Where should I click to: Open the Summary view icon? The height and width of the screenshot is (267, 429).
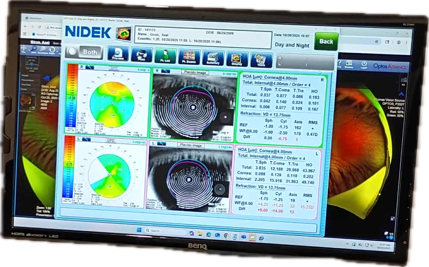pos(213,58)
